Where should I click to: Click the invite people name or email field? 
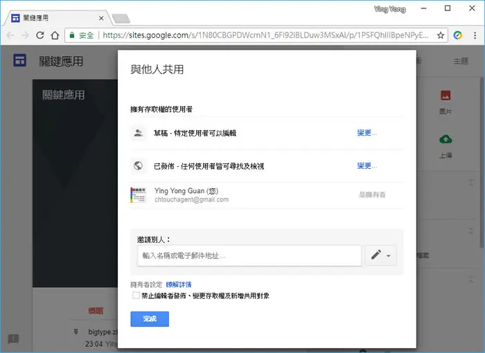(249, 255)
